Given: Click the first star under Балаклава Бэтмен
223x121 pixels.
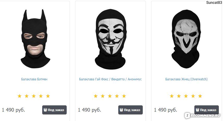Looking at the screenshot, I should click(x=20, y=96).
